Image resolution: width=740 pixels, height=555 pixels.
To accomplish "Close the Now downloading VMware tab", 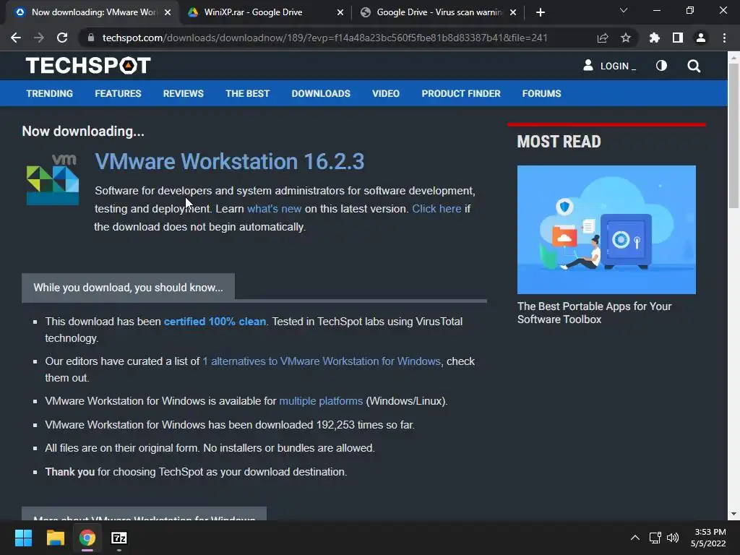I will click(168, 12).
